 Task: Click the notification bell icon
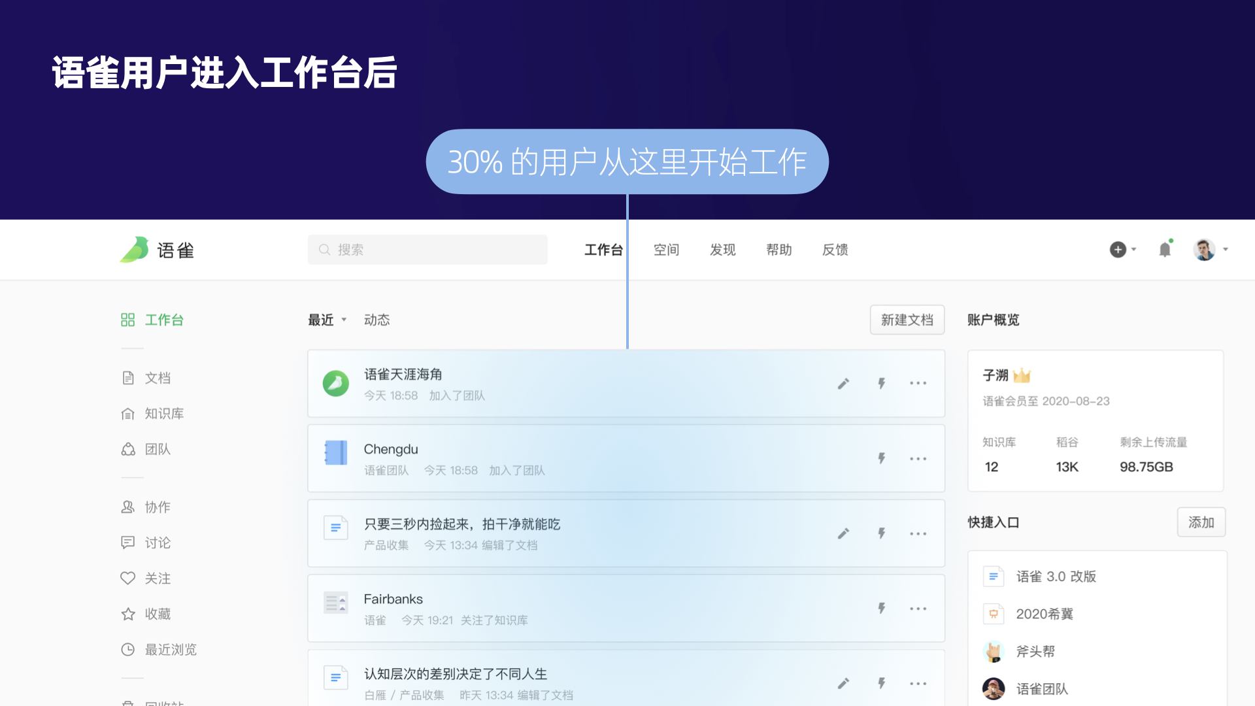[1165, 250]
